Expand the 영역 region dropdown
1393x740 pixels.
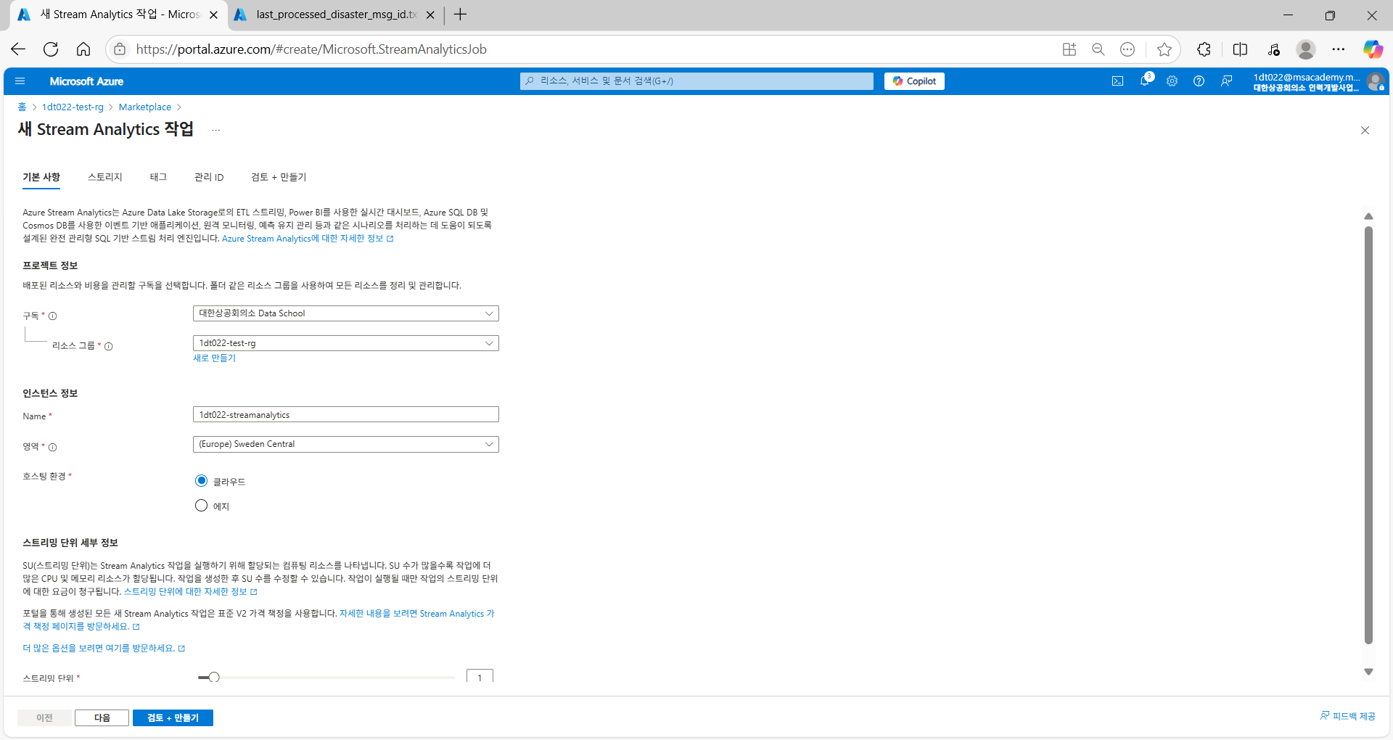click(345, 444)
